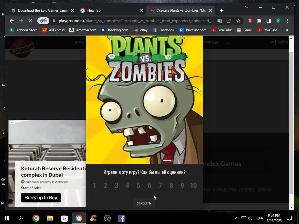Rate the game 5
The image size is (299, 224).
click(x=138, y=185)
